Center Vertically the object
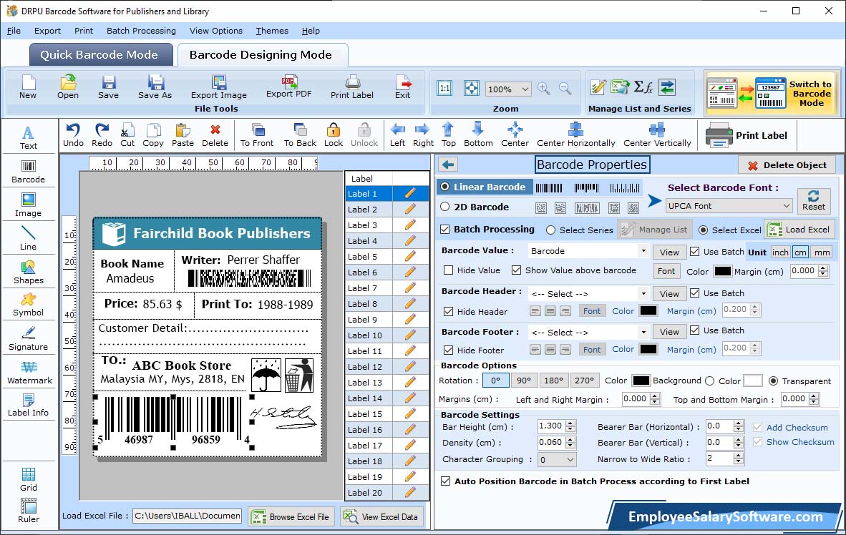 click(657, 135)
